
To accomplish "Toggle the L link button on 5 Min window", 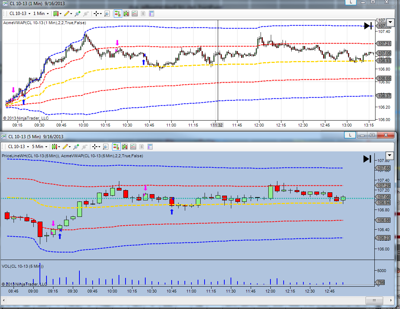I will 350,135.
